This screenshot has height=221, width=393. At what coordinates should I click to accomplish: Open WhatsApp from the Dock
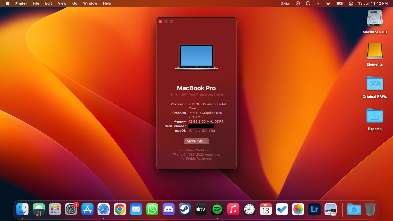click(x=152, y=209)
